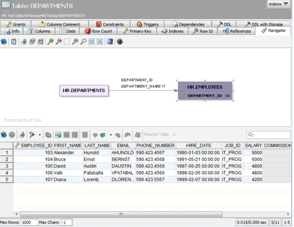Open the Row Count tab

pos(98,31)
